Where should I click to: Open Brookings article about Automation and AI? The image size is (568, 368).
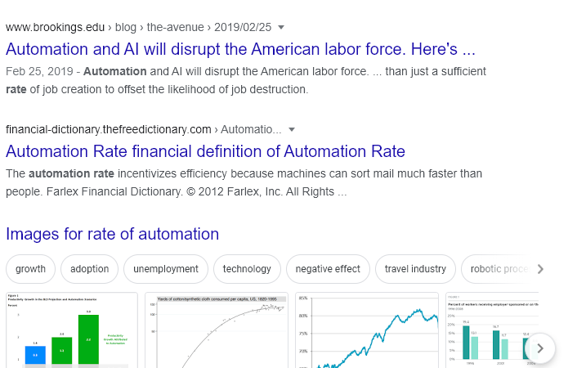point(240,49)
